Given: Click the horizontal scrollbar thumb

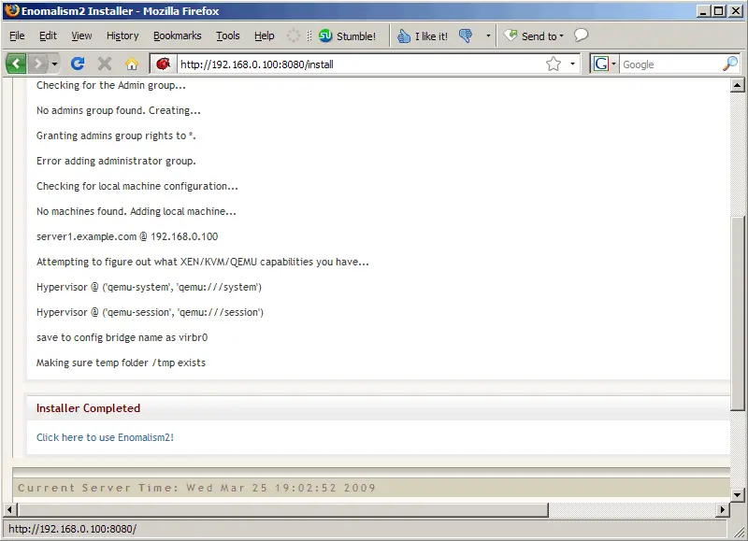Looking at the screenshot, I should pyautogui.click(x=283, y=509).
